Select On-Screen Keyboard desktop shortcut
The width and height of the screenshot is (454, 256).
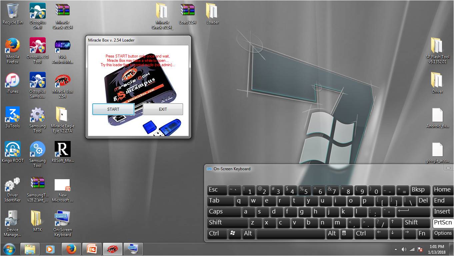click(63, 223)
